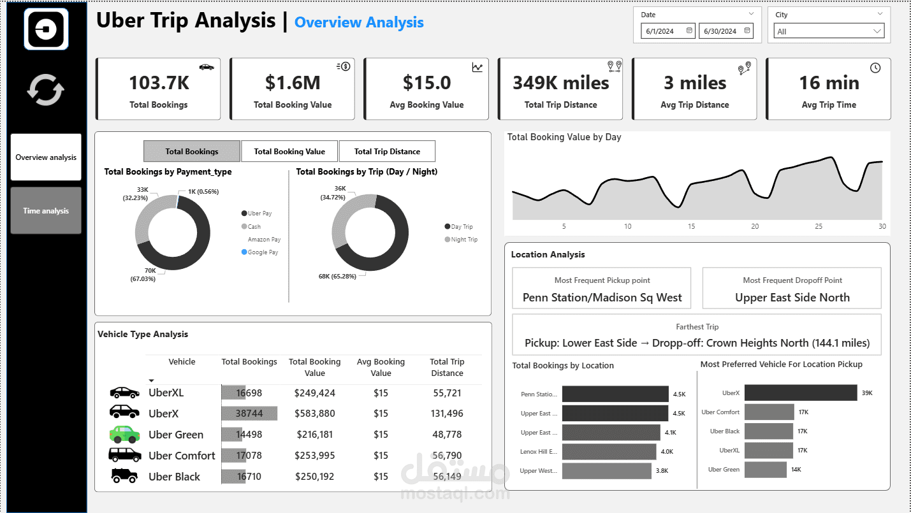The image size is (911, 513).
Task: Click the sort arrow under Vehicle column
Action: tap(152, 380)
